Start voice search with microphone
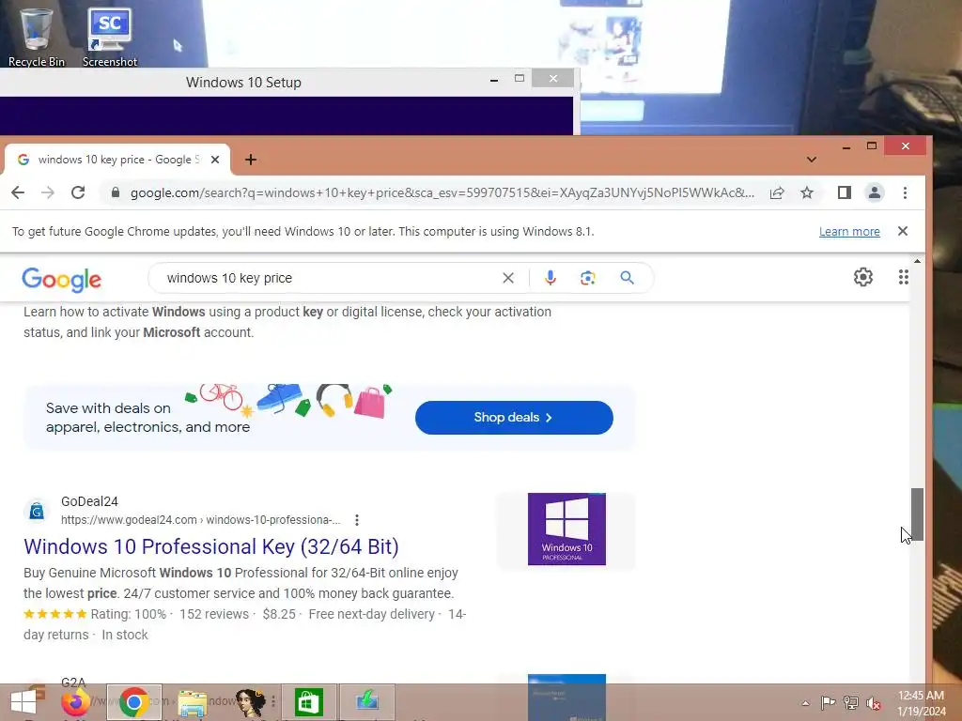The height and width of the screenshot is (721, 962). click(x=551, y=278)
